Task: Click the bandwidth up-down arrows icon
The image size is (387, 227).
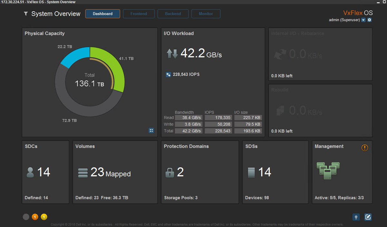Action: [x=172, y=53]
